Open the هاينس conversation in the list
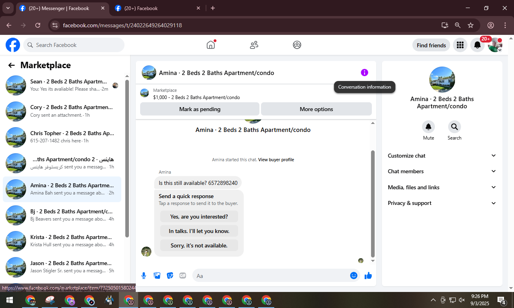Viewport: 514px width, 308px height. pos(62,163)
